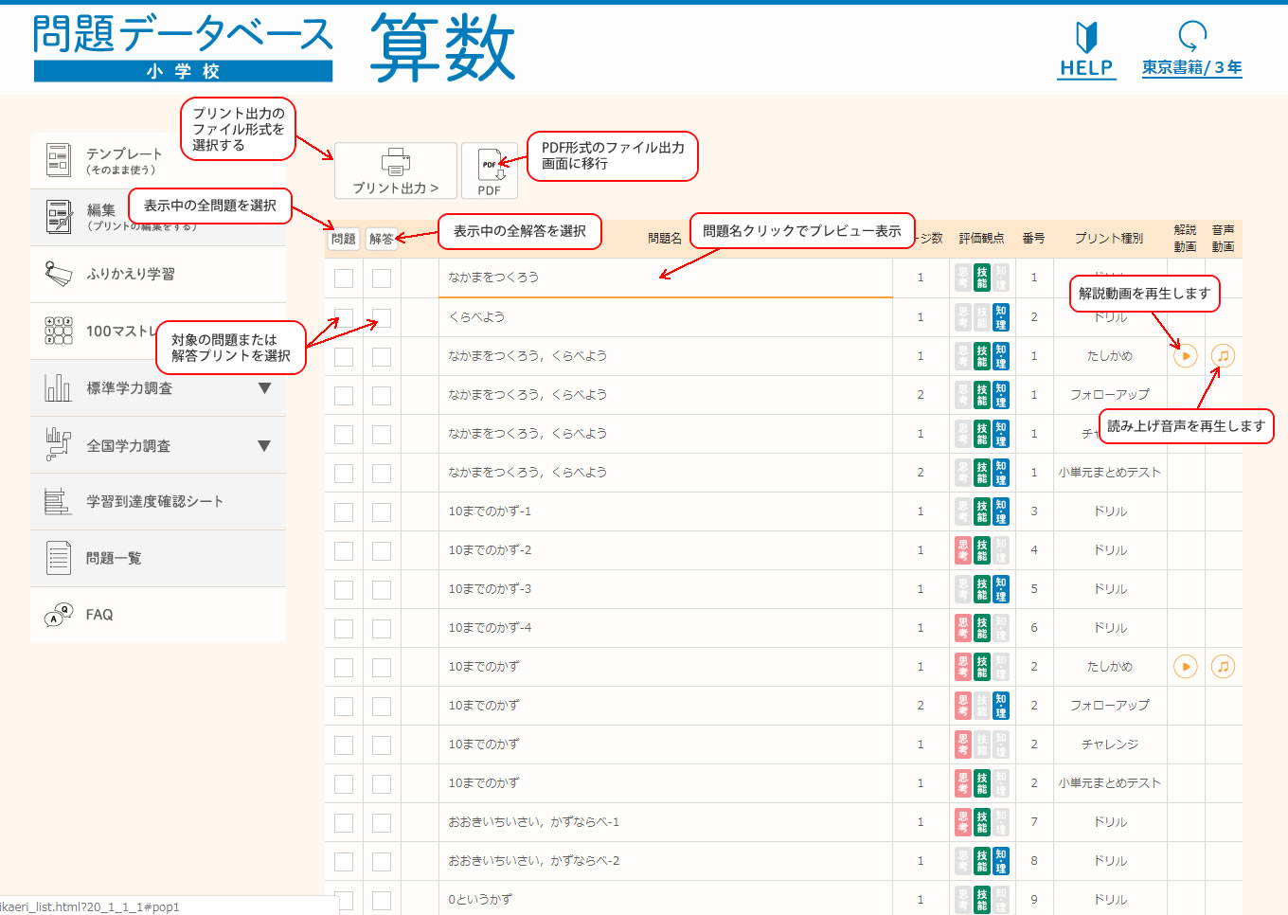Preview the なかまをつくろう problem
This screenshot has height=915, width=1288.
pos(493,278)
